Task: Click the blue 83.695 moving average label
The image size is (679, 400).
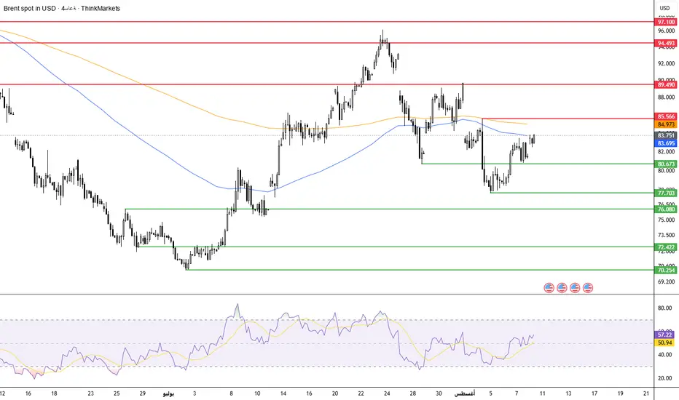Action: [666, 143]
